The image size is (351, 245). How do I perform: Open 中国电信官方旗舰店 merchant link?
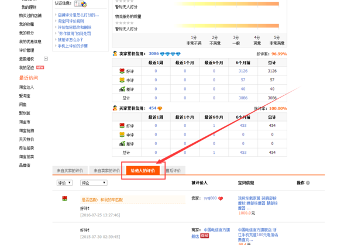(211, 233)
